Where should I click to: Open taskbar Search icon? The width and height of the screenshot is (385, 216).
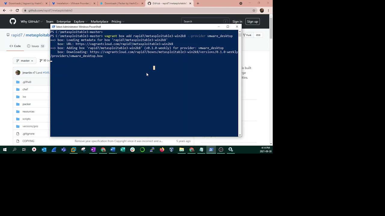pos(14,149)
